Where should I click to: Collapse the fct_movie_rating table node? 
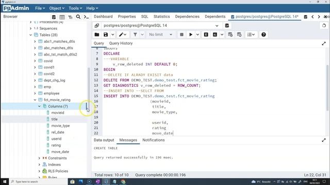pos(35,100)
